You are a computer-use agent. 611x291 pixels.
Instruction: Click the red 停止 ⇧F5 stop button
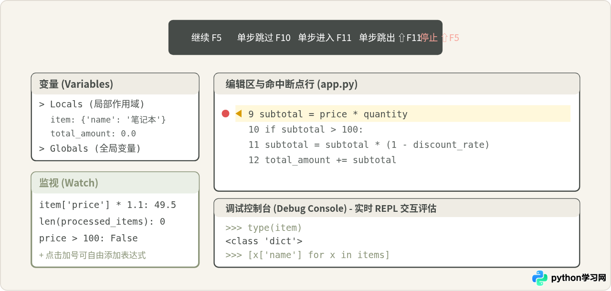tap(440, 38)
